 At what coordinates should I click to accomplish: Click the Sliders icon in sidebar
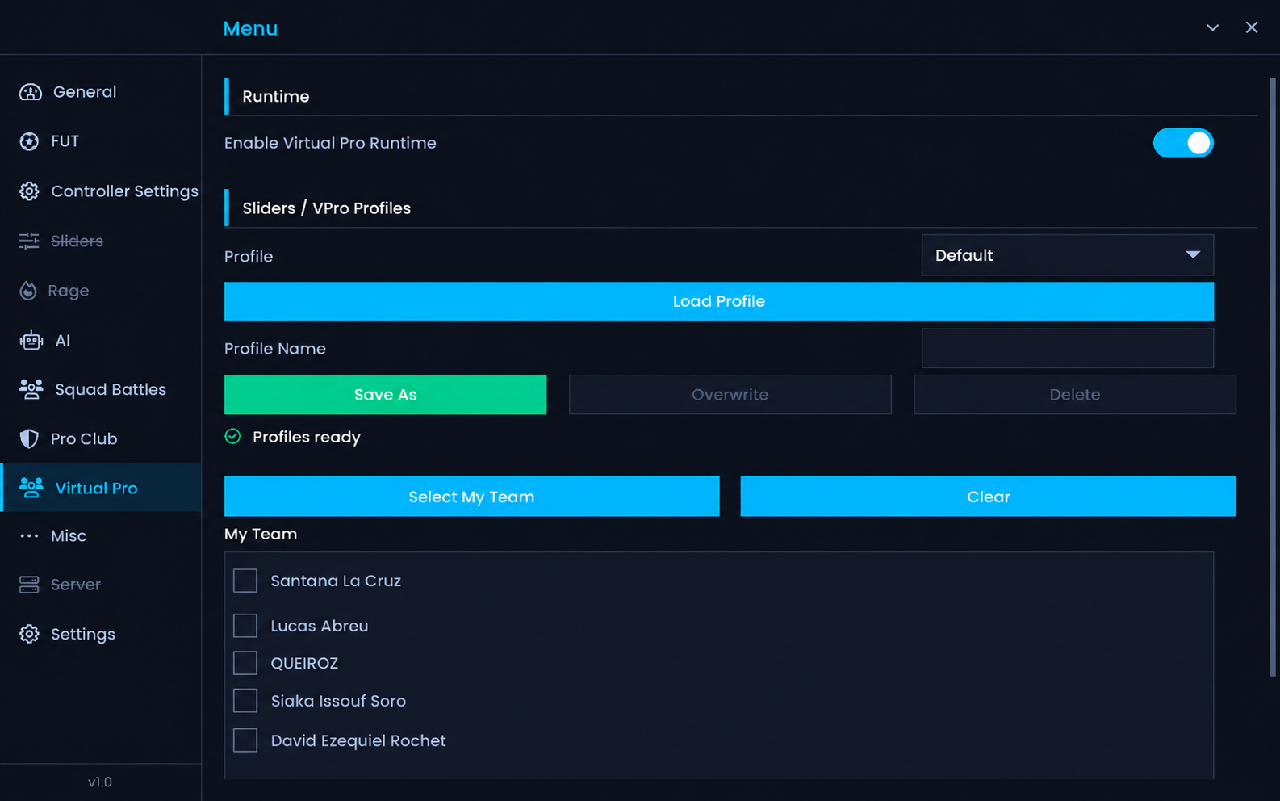(29, 241)
